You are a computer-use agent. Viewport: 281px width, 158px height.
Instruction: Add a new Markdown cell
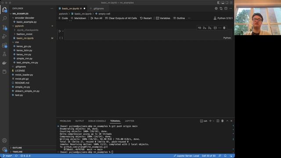tap(79, 18)
